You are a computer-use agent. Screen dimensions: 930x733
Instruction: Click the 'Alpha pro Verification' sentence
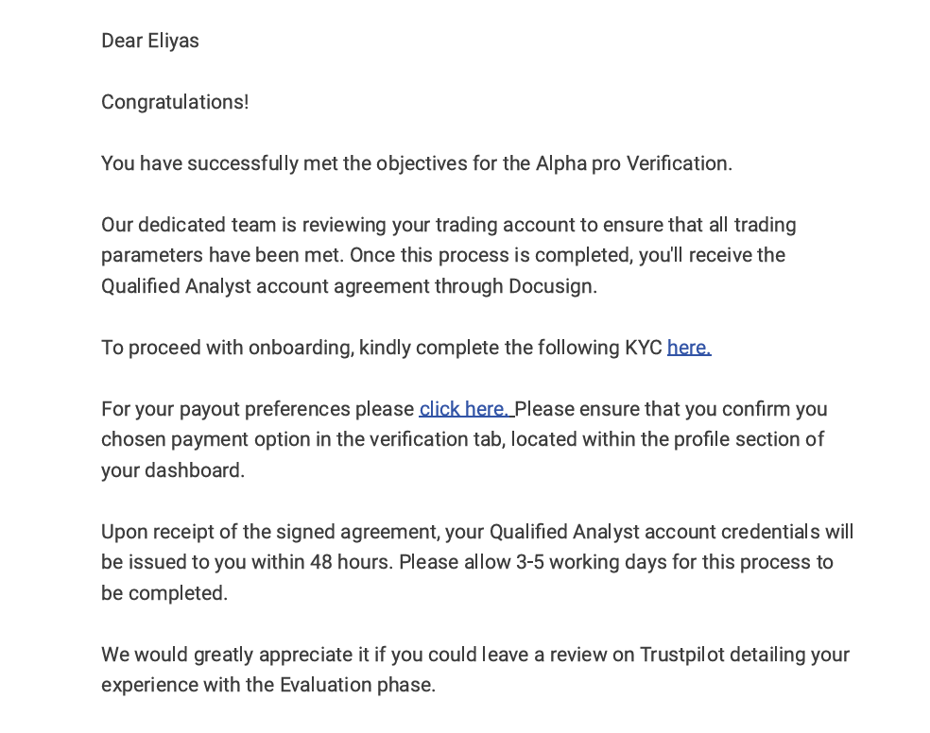[417, 163]
